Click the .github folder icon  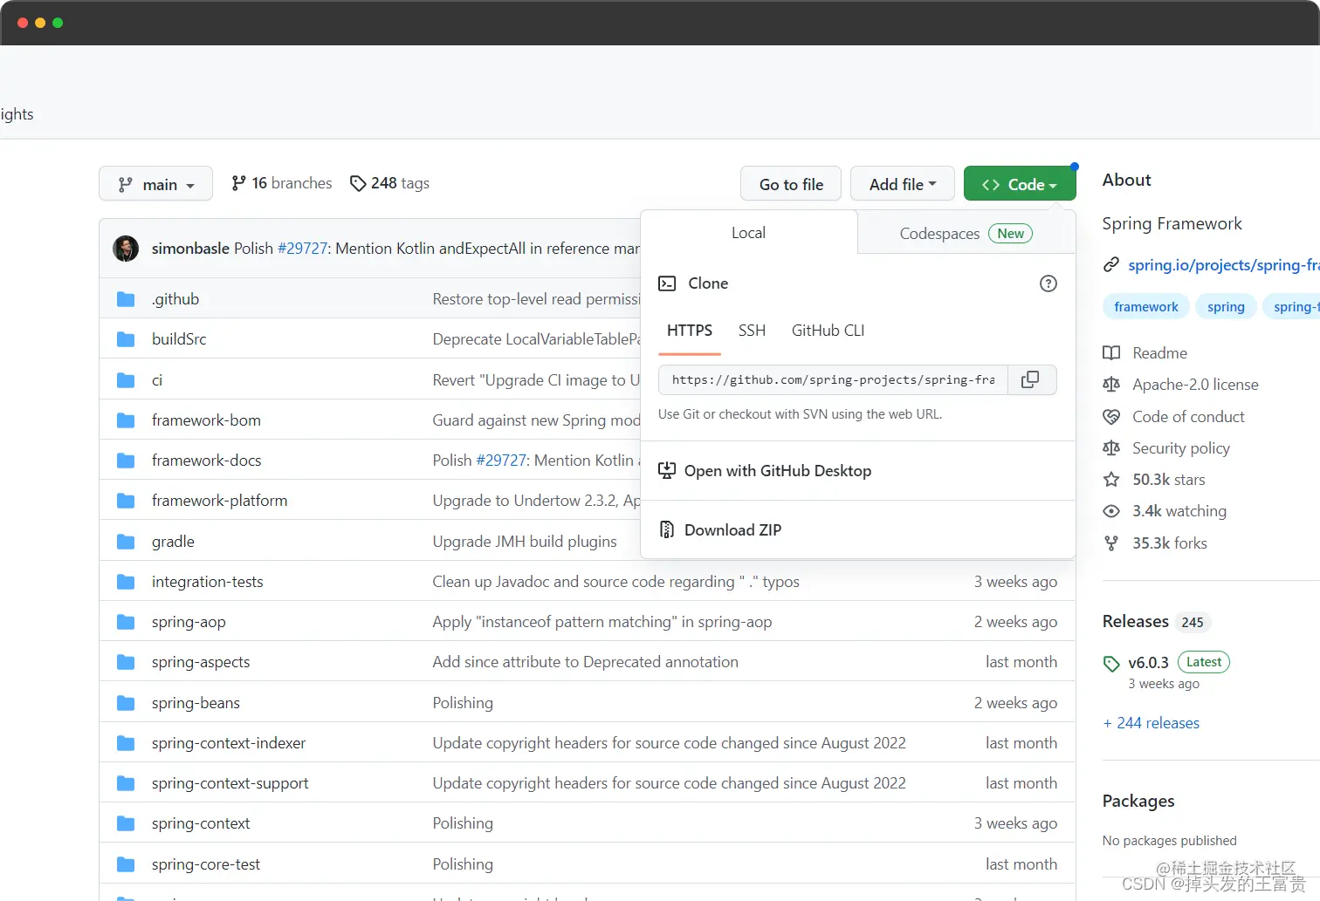click(x=126, y=299)
